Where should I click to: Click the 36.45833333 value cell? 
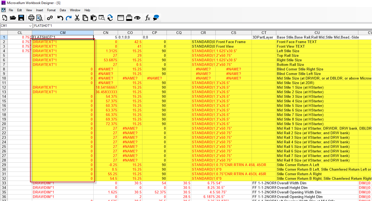click(x=106, y=92)
